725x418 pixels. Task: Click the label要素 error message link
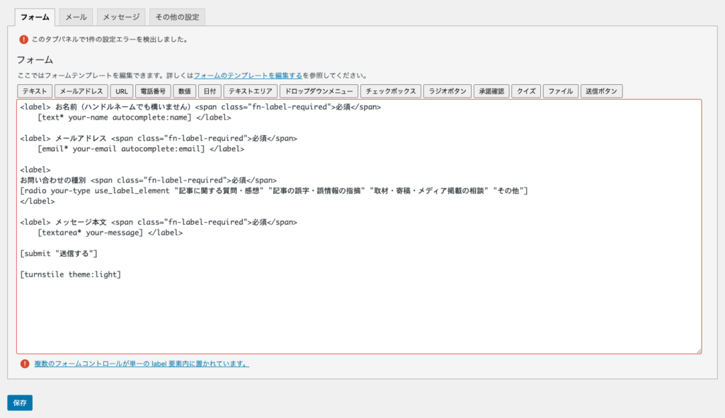[142, 364]
